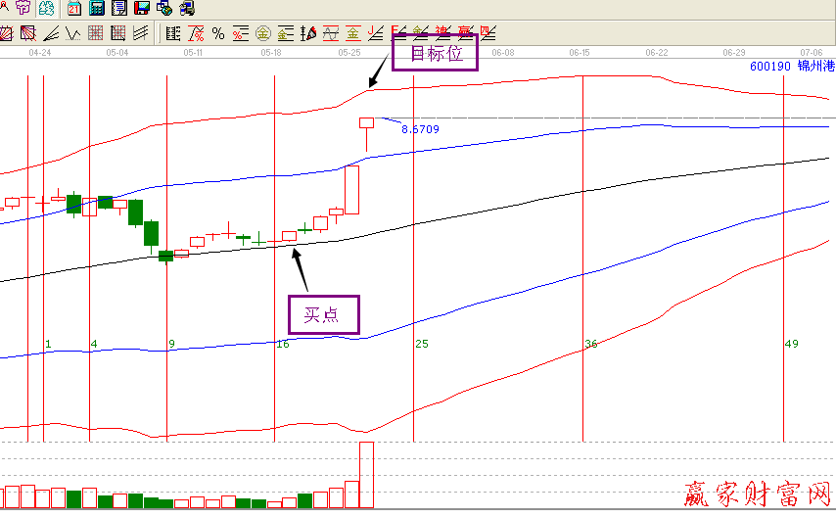The image size is (836, 518).
Task: Select the zigzag wave line tool
Action: 71,34
